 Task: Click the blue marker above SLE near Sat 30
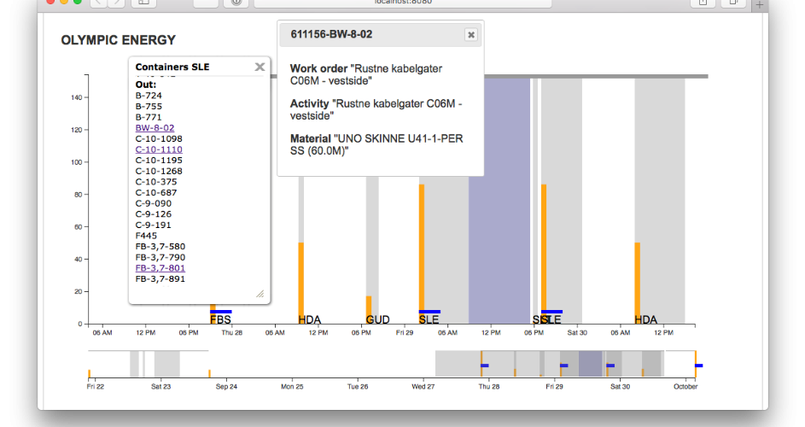click(552, 312)
